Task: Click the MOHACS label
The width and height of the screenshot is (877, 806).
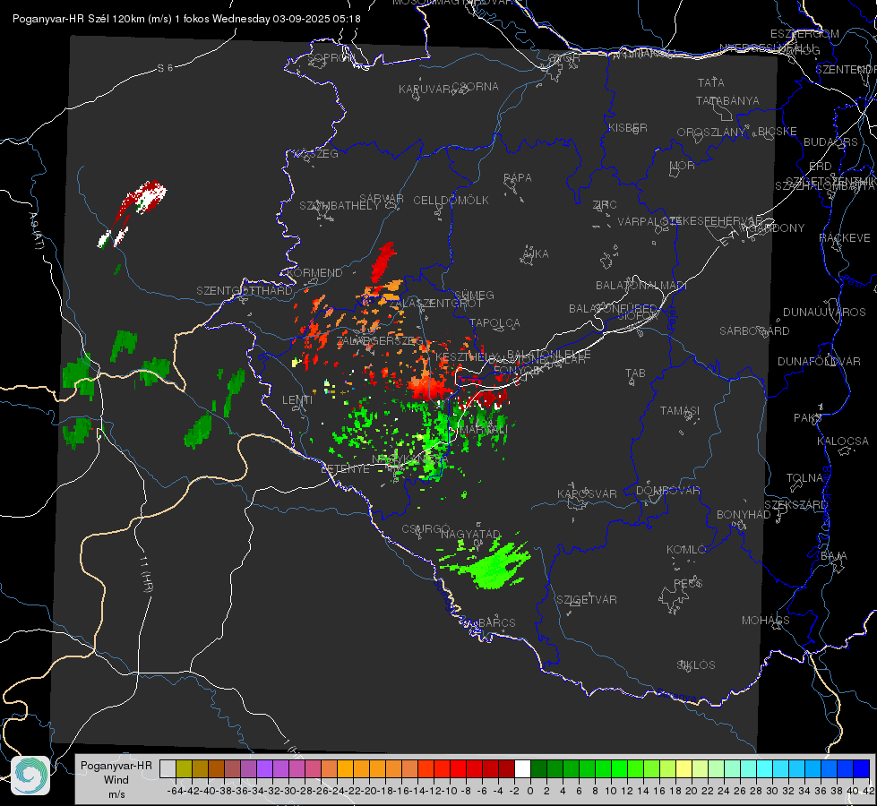Action: click(x=766, y=621)
